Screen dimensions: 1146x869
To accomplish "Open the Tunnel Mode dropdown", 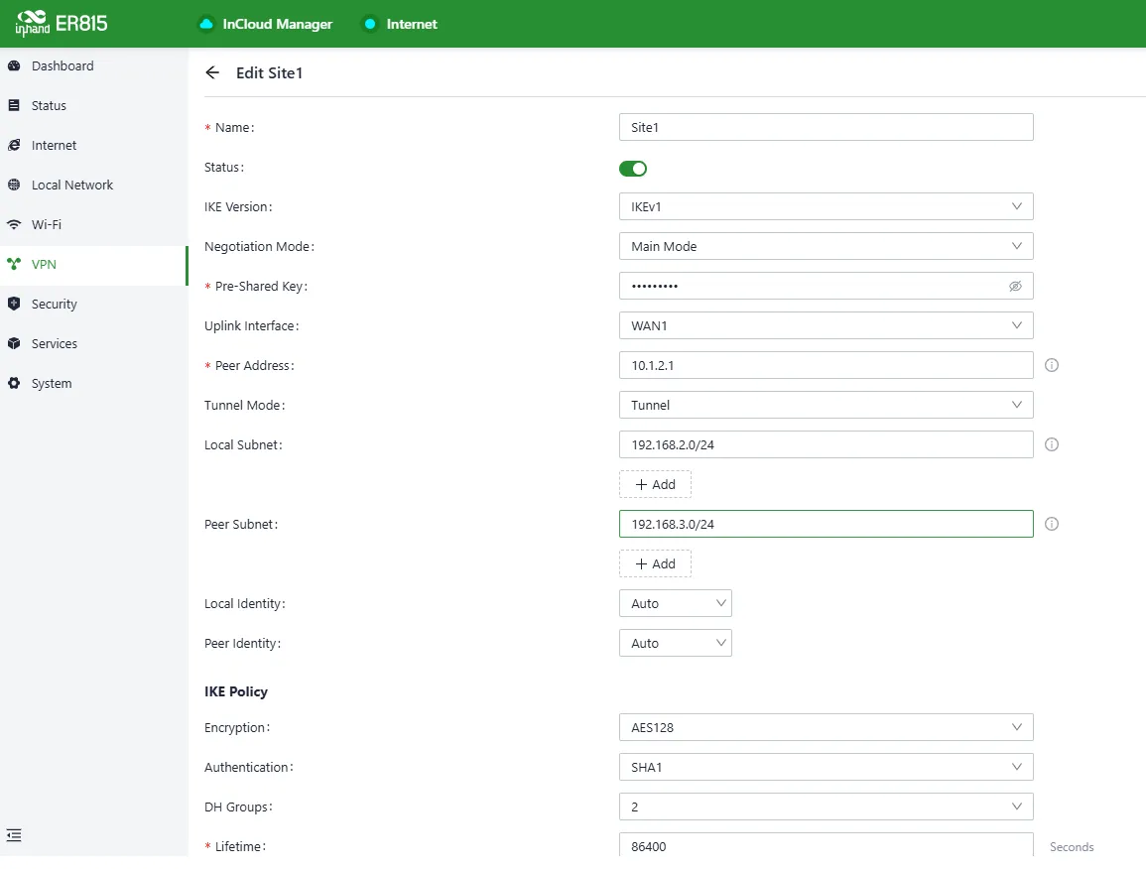I will click(826, 405).
